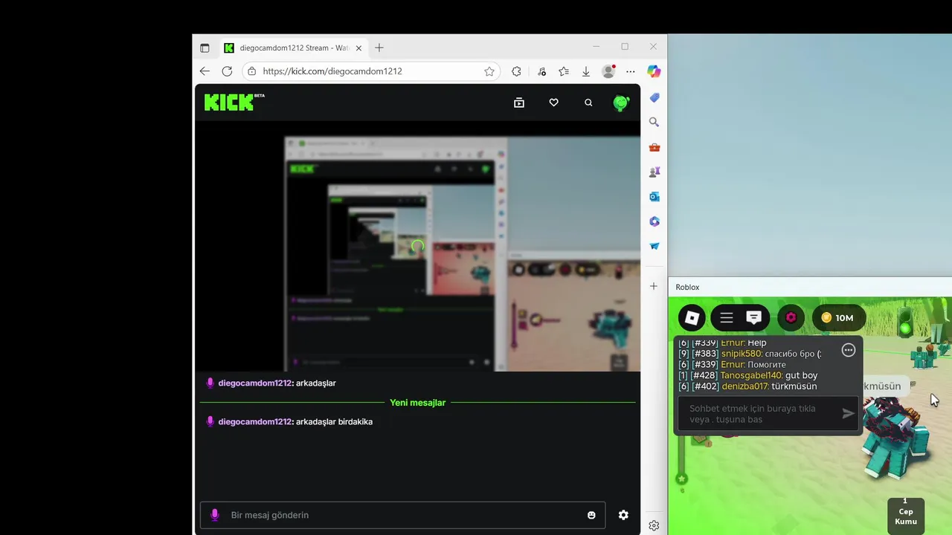
Task: Click the Kick logo
Action: (x=234, y=102)
